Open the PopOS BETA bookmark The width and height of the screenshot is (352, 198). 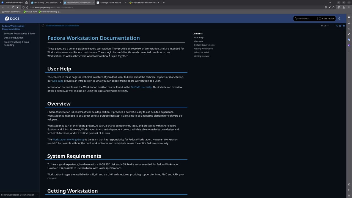click(30, 12)
